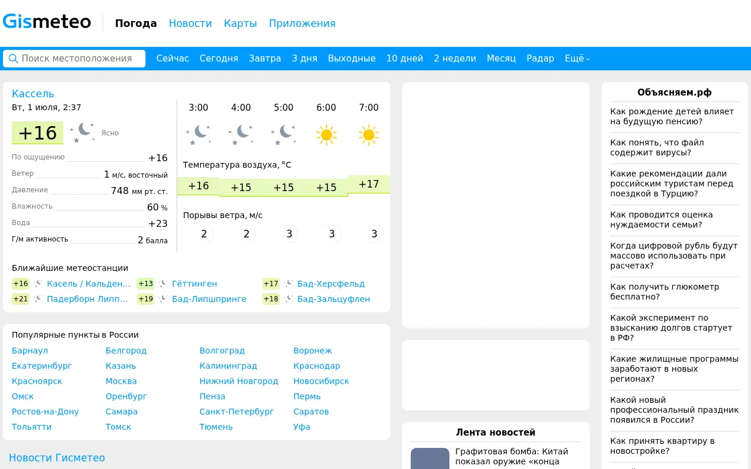Switch to the Сейчас forecast tab

click(172, 59)
